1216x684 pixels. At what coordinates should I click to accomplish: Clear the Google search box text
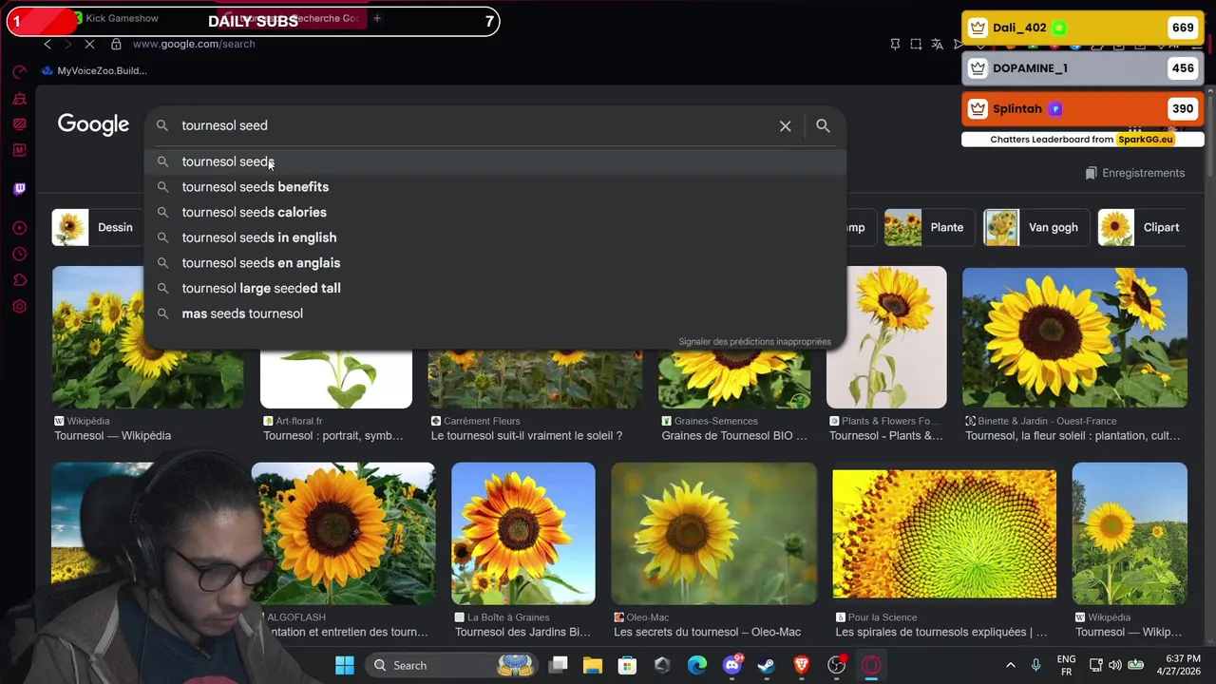[x=786, y=125]
